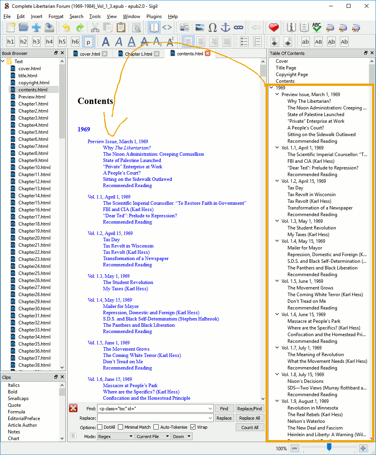Screen dimensions: 376x455
Task: Close the contents.html tab
Action: pos(208,53)
